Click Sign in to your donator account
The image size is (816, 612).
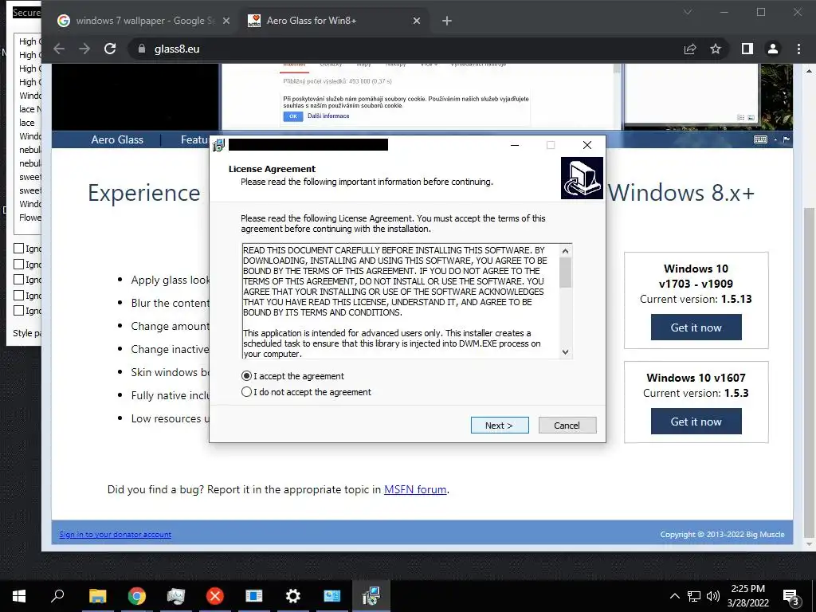[115, 534]
